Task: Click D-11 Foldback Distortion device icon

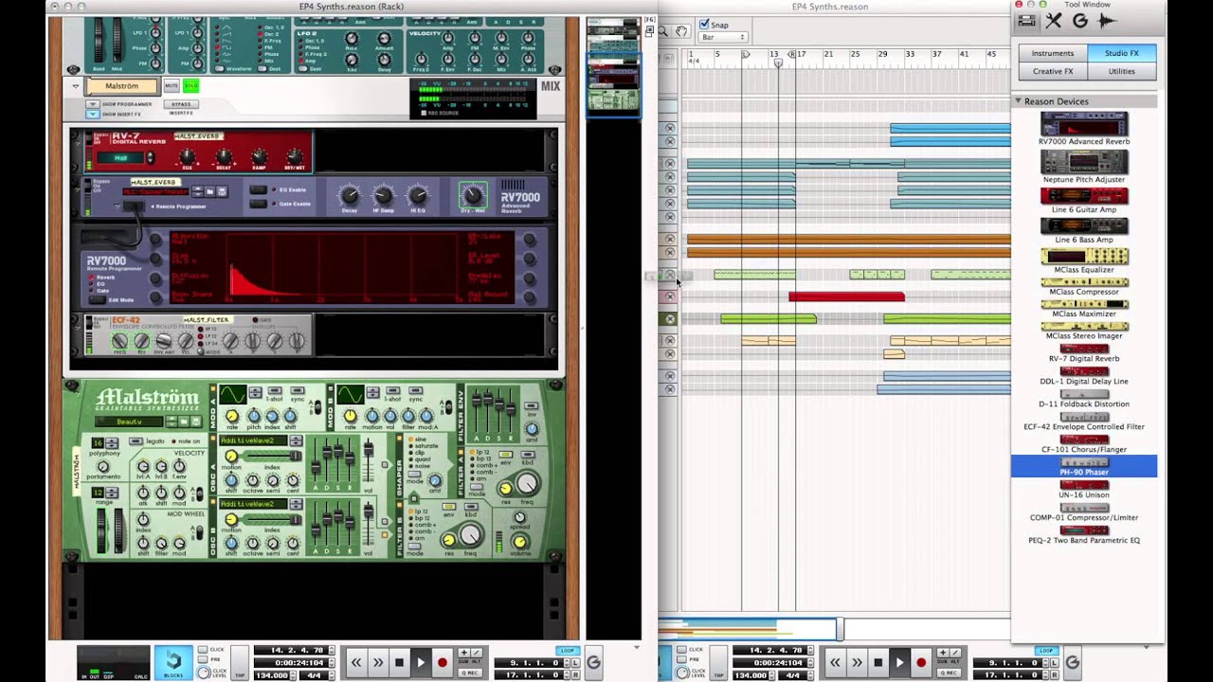Action: point(1084,394)
